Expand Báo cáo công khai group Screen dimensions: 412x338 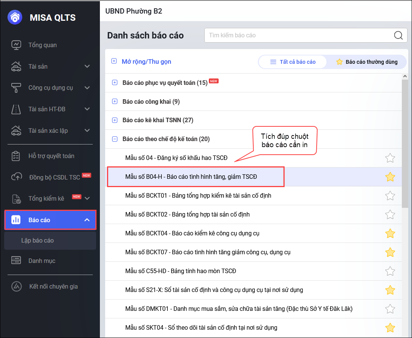pos(115,101)
